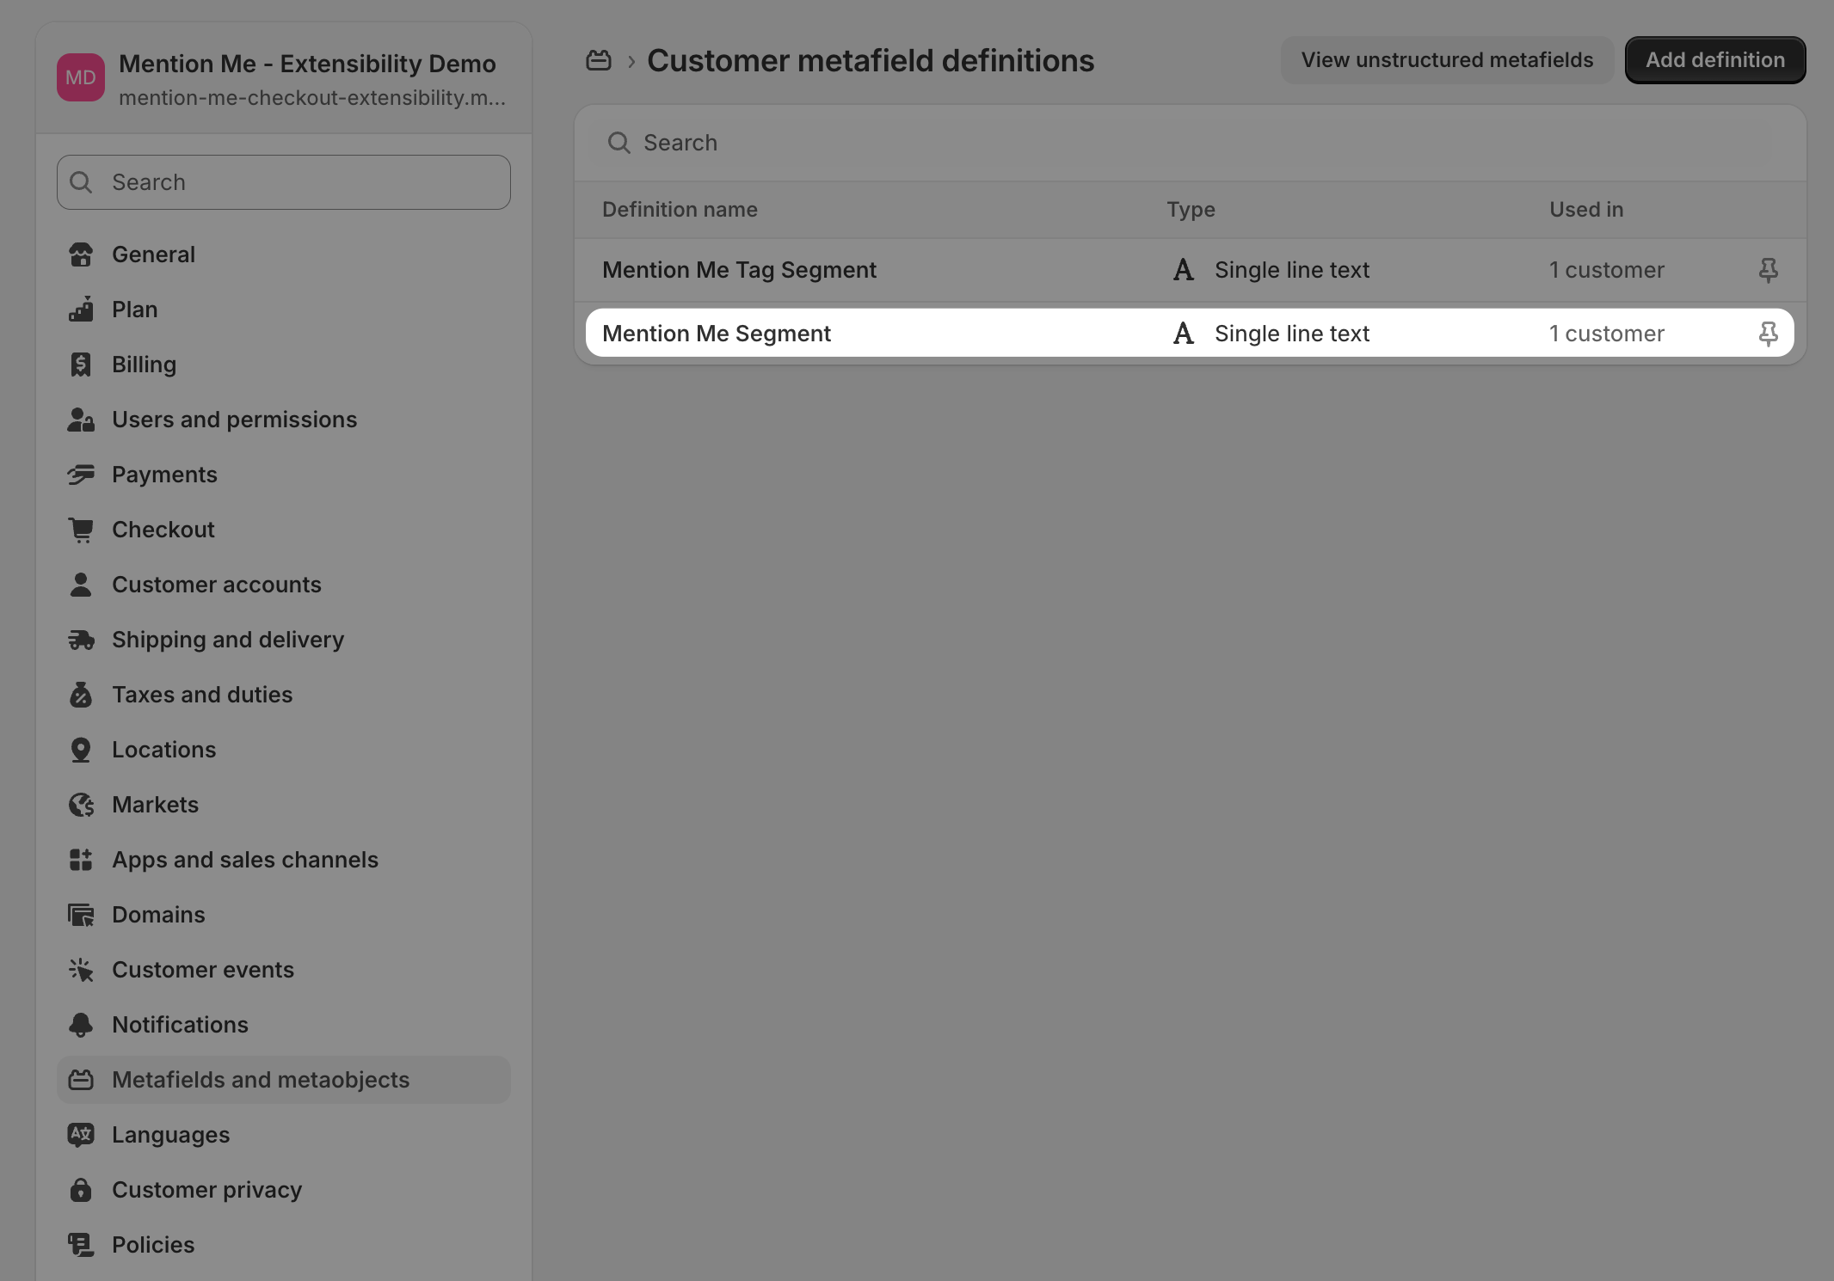Click the Add definition button
The image size is (1834, 1281).
click(x=1714, y=60)
